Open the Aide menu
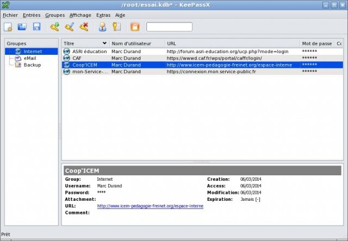Screen dimensions: 348x241 (120, 15)
